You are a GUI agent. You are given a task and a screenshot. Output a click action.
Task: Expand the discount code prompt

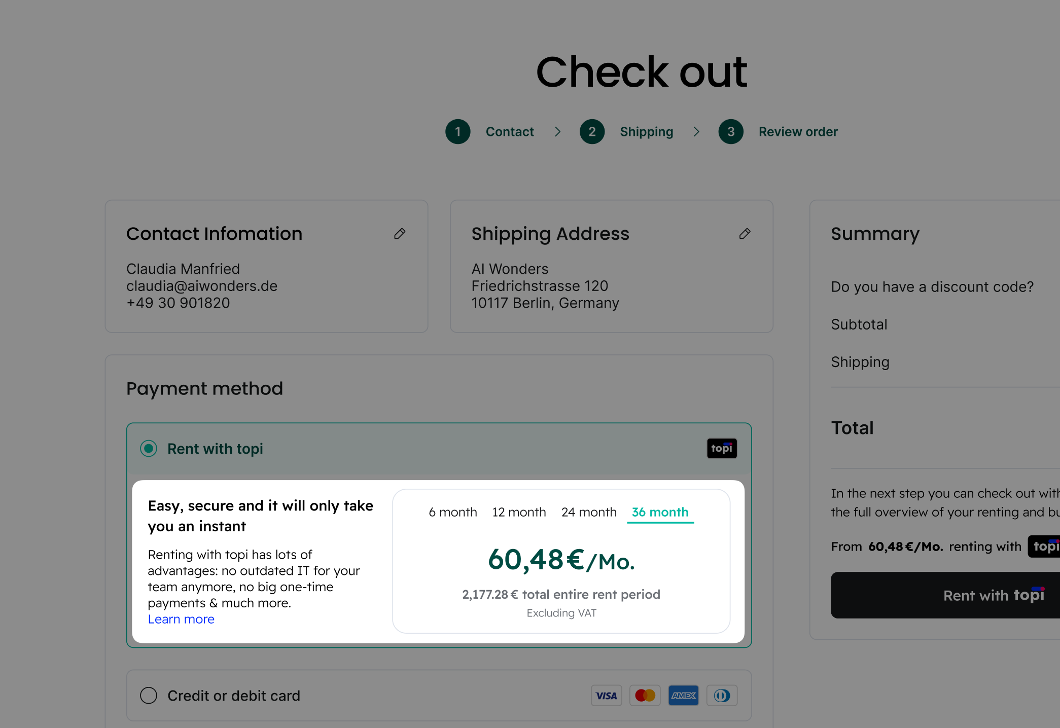tap(932, 287)
